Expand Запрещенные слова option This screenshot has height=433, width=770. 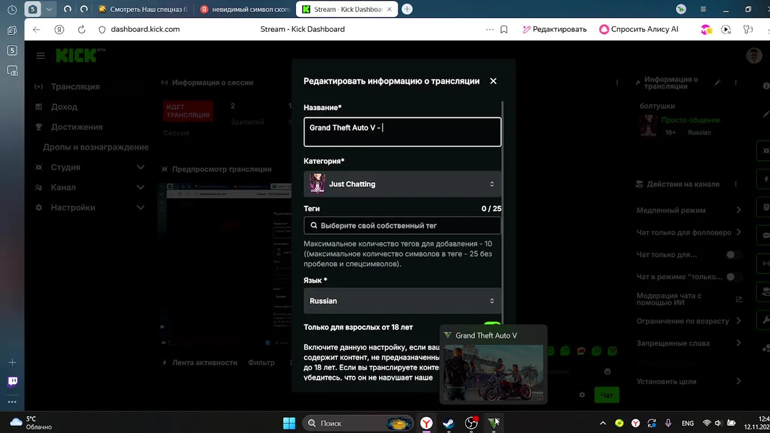[x=689, y=343]
